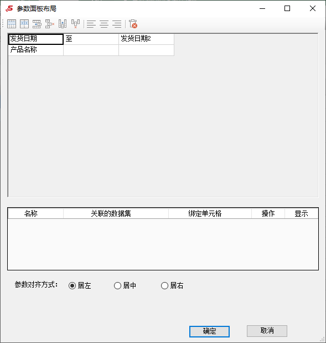
Task: Click the trash delete icon
Action: click(x=133, y=24)
